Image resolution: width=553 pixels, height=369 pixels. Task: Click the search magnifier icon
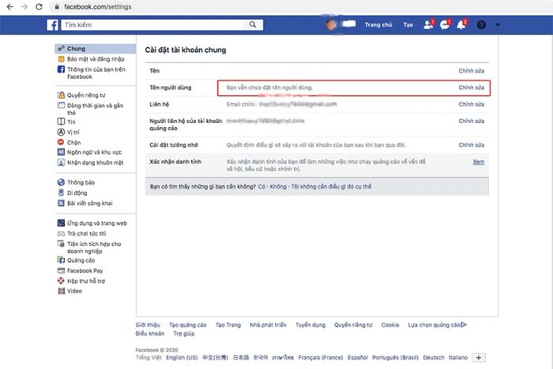click(254, 25)
